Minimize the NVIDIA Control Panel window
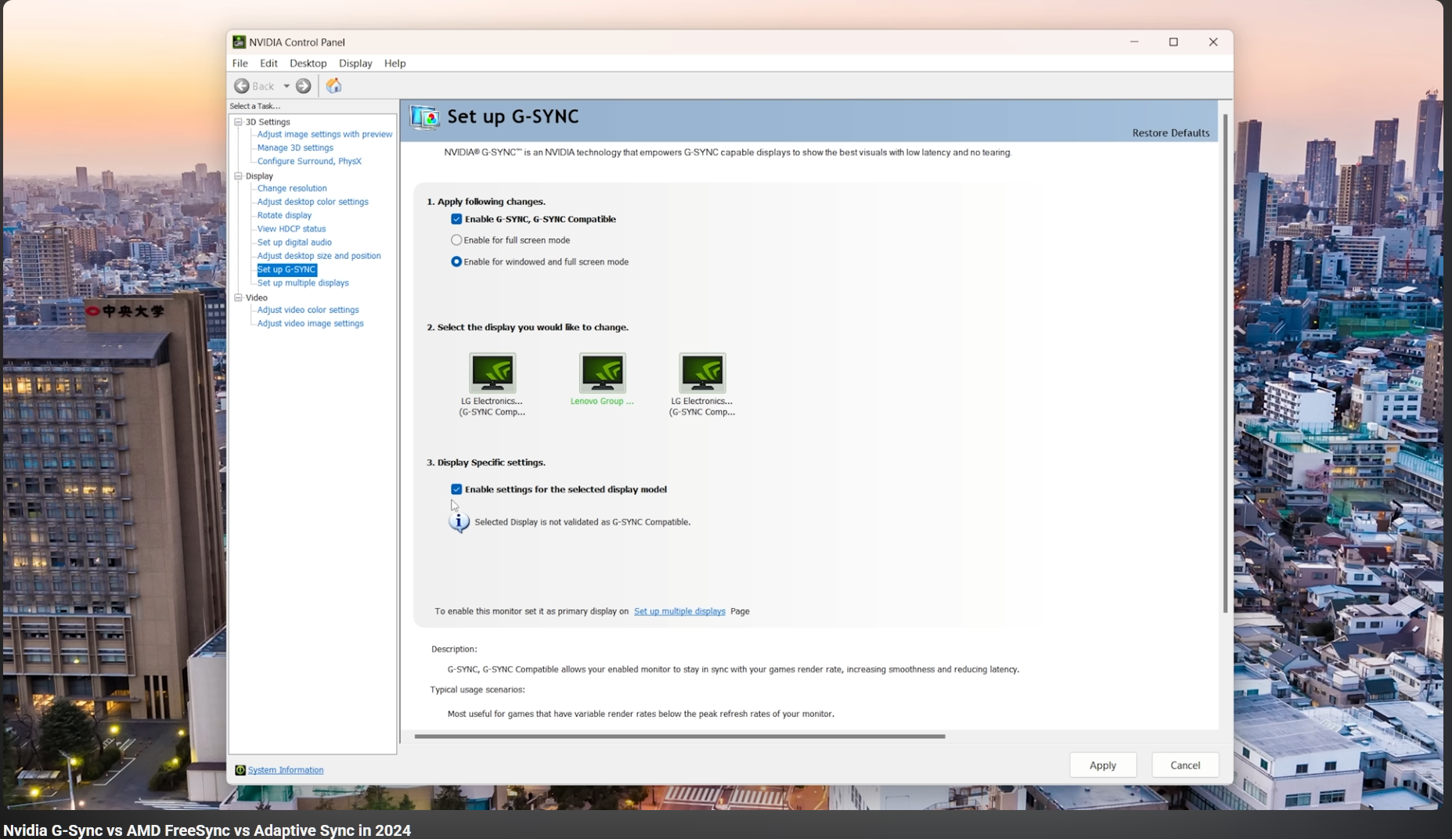 coord(1134,42)
